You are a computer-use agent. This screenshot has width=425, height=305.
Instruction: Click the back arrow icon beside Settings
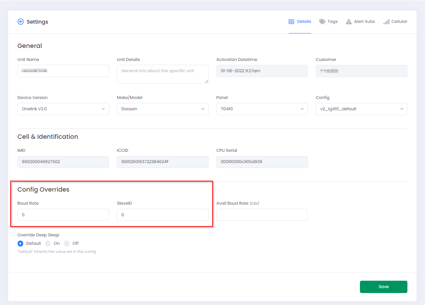click(21, 22)
